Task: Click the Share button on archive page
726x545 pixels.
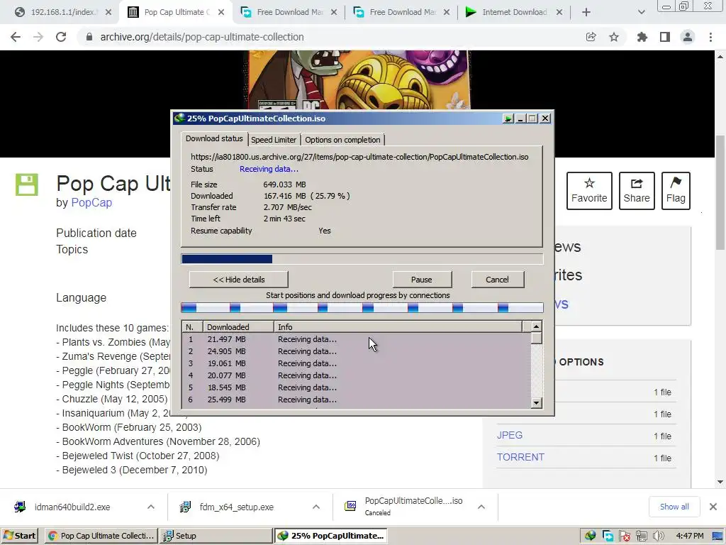Action: click(x=637, y=191)
